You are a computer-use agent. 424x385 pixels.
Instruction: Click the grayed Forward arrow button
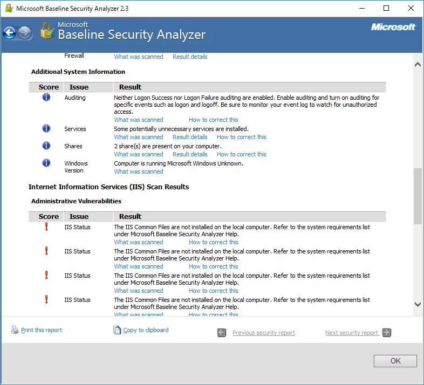25,33
